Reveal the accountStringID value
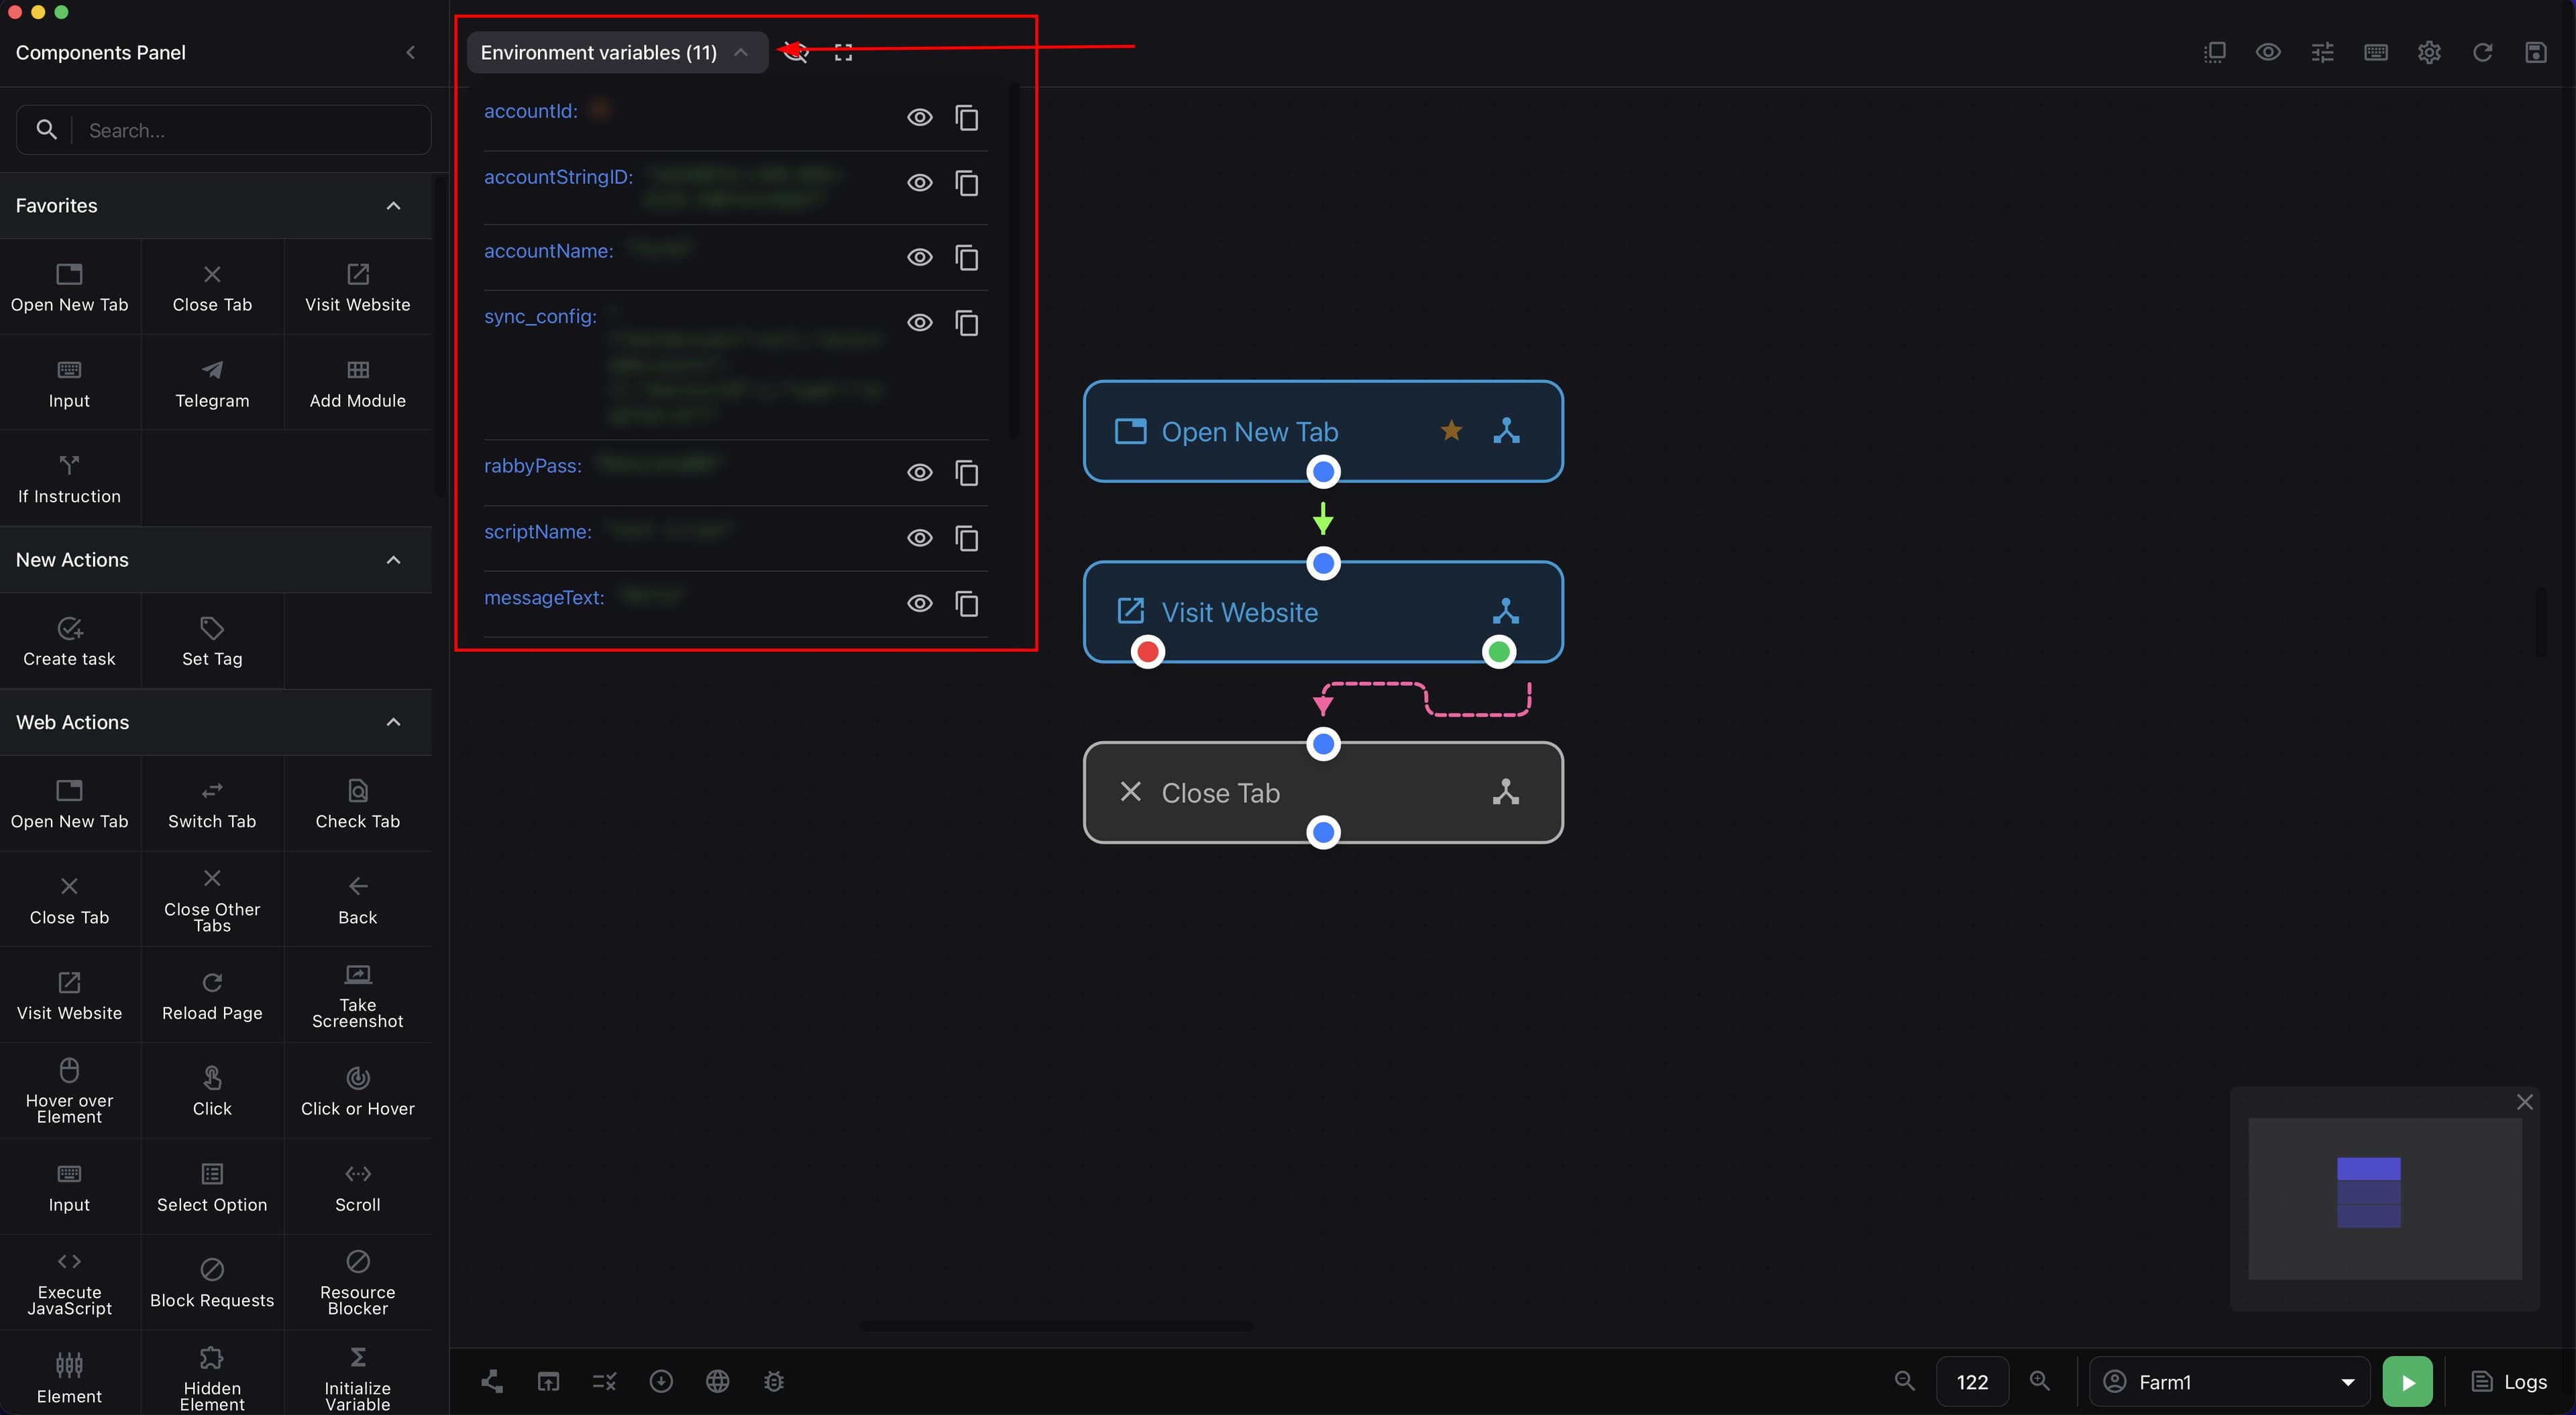The height and width of the screenshot is (1415, 2576). [x=919, y=183]
